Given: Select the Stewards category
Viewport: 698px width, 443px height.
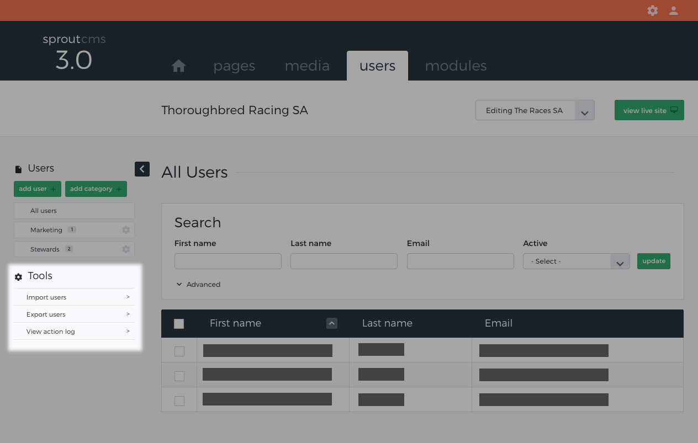Looking at the screenshot, I should pyautogui.click(x=74, y=249).
